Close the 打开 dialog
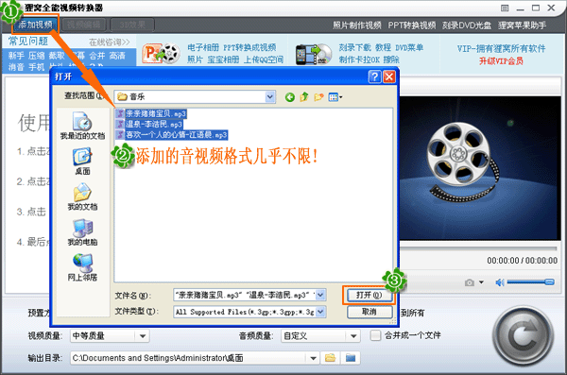 click(x=389, y=77)
